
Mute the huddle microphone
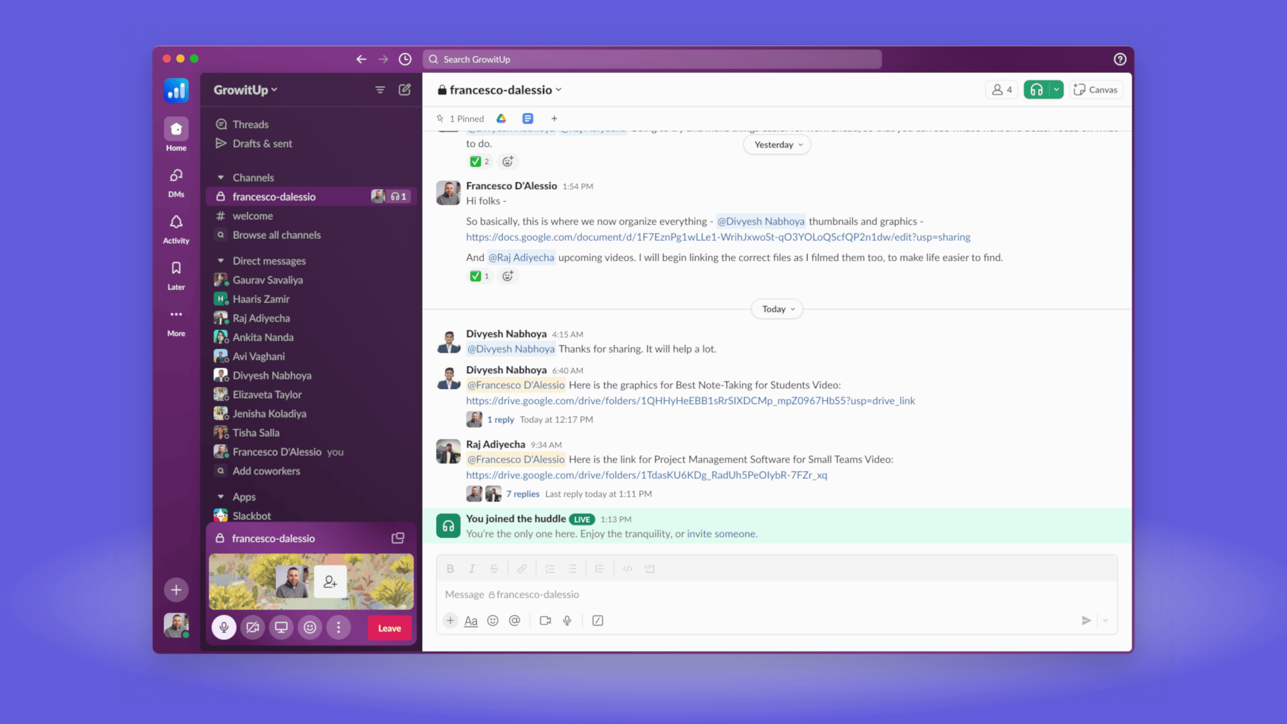224,627
